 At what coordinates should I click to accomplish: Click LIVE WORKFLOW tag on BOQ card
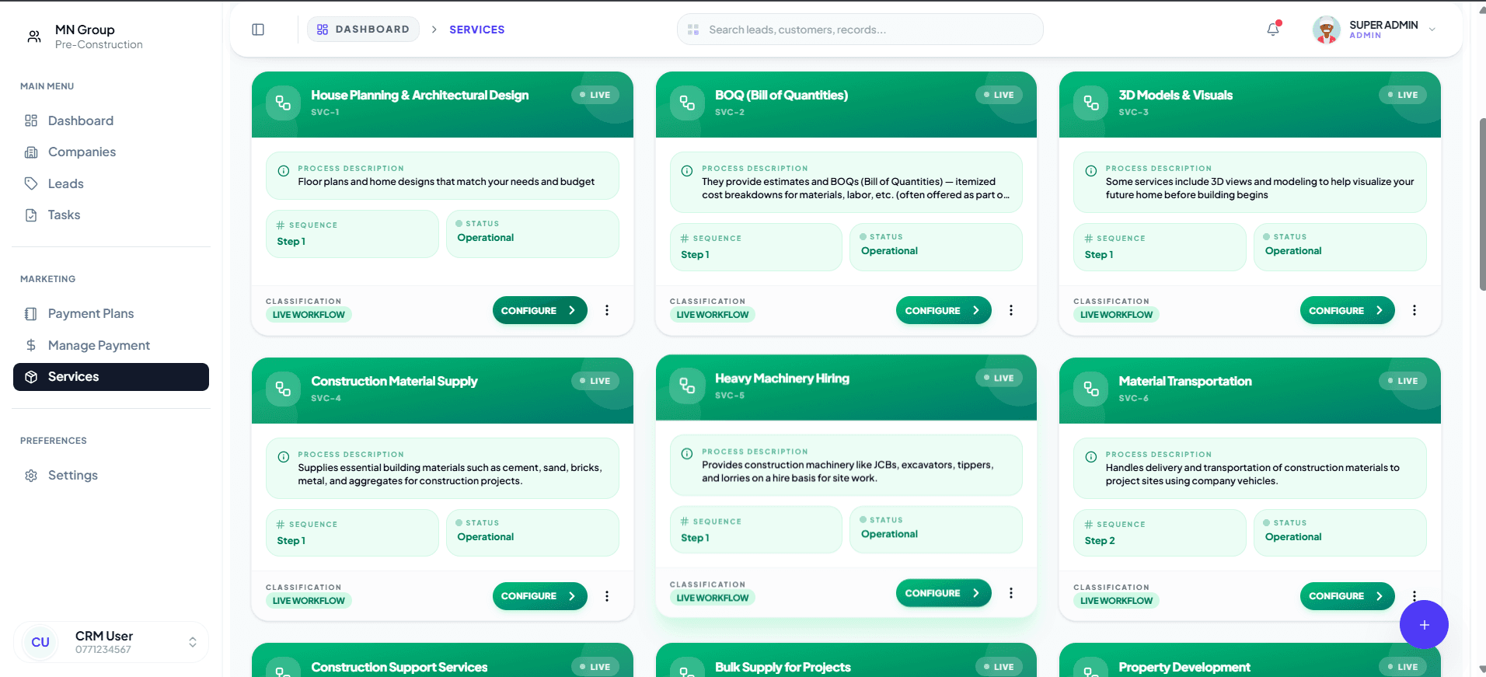(713, 315)
